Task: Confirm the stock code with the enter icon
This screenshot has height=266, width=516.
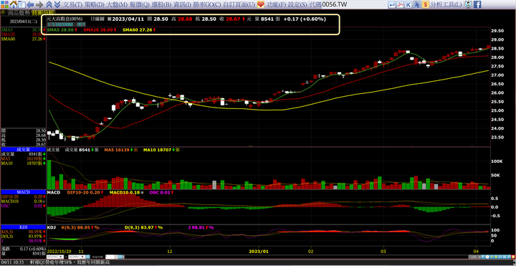Action: [392, 4]
